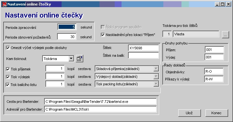Screen dimensions: 233x122
Task: Close dialog with the Konec button
Action: click(x=216, y=113)
